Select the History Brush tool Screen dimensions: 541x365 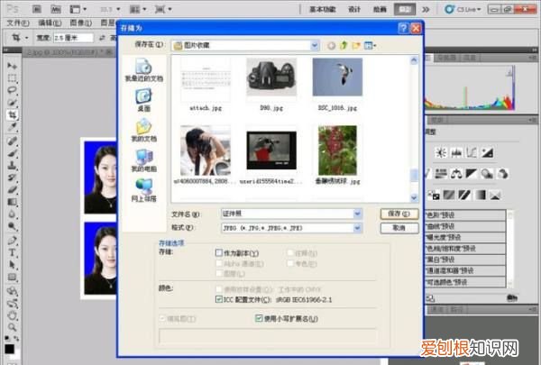pos(12,178)
